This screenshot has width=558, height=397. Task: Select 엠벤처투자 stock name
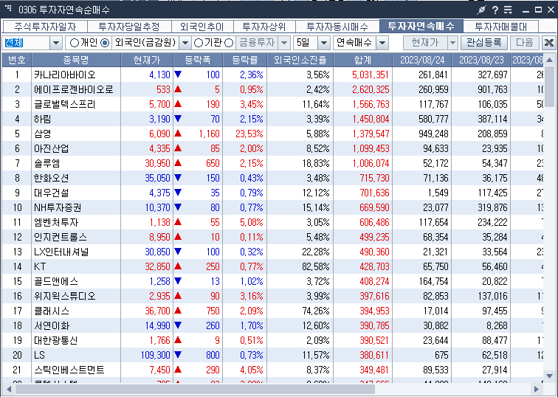tap(56, 222)
